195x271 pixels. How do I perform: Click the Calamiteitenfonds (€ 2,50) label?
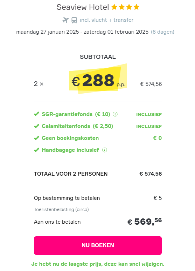click(x=77, y=126)
